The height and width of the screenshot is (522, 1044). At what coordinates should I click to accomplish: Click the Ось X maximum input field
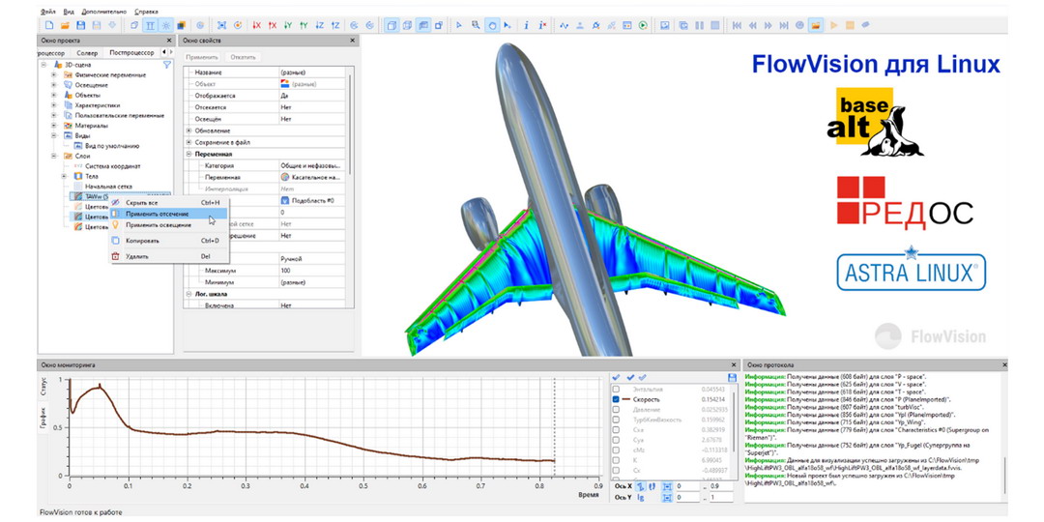coord(723,487)
